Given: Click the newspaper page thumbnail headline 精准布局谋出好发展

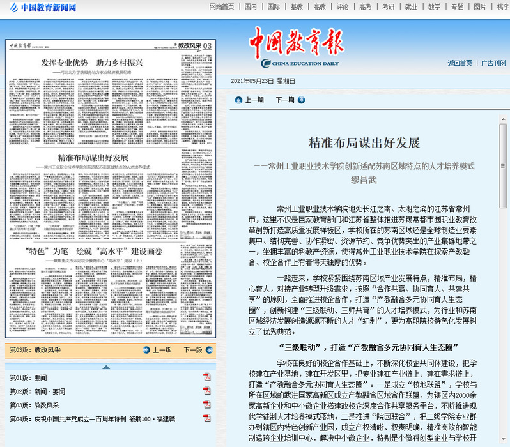Looking at the screenshot, I should tap(93, 158).
